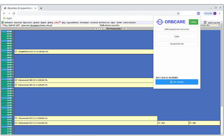The image size is (224, 140).
Task: Open Msg in the menu bar
Action: 64,22
